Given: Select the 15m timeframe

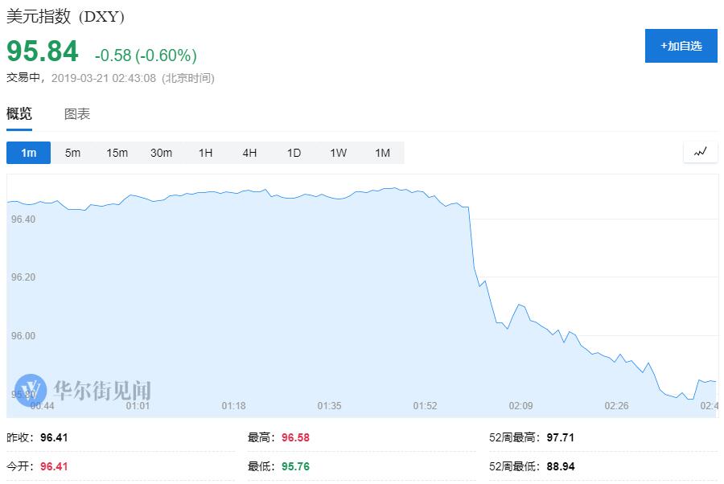Looking at the screenshot, I should coord(117,153).
